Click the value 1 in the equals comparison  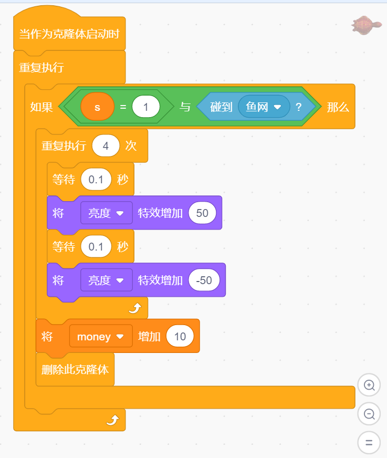(145, 106)
